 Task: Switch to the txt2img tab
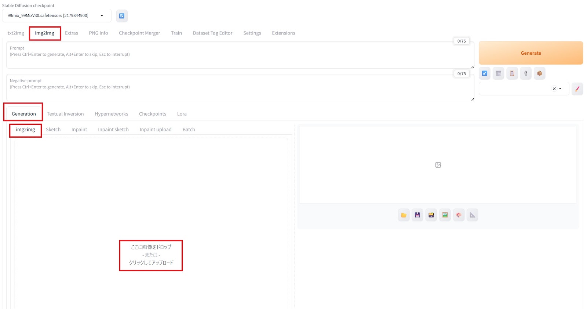click(16, 33)
